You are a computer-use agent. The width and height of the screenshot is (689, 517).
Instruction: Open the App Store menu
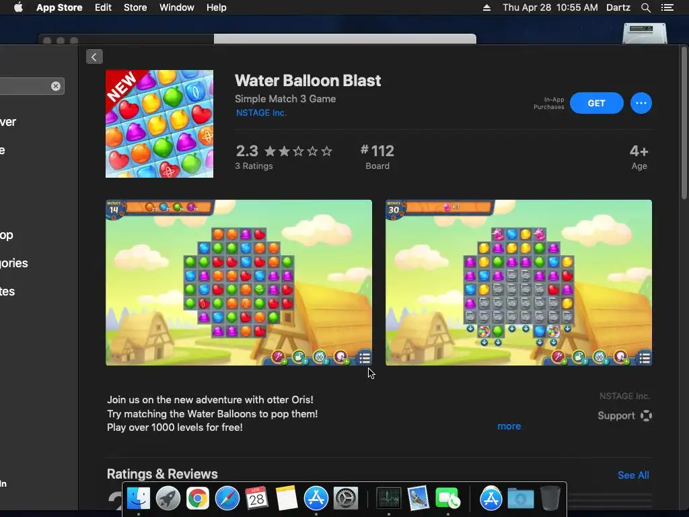59,7
